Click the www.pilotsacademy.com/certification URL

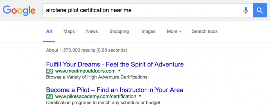click(96, 97)
